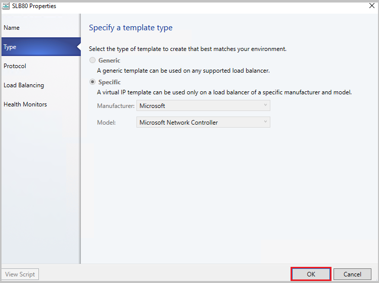Click the 'A generic template can be used' description
Viewport: 379px width, 283px height.
click(183, 71)
